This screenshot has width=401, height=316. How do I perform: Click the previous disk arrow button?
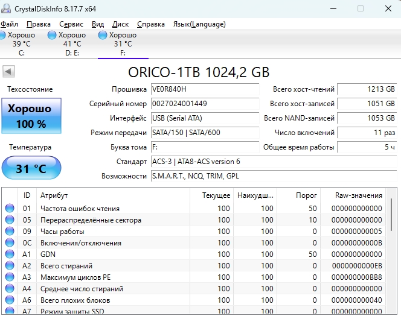[8, 72]
